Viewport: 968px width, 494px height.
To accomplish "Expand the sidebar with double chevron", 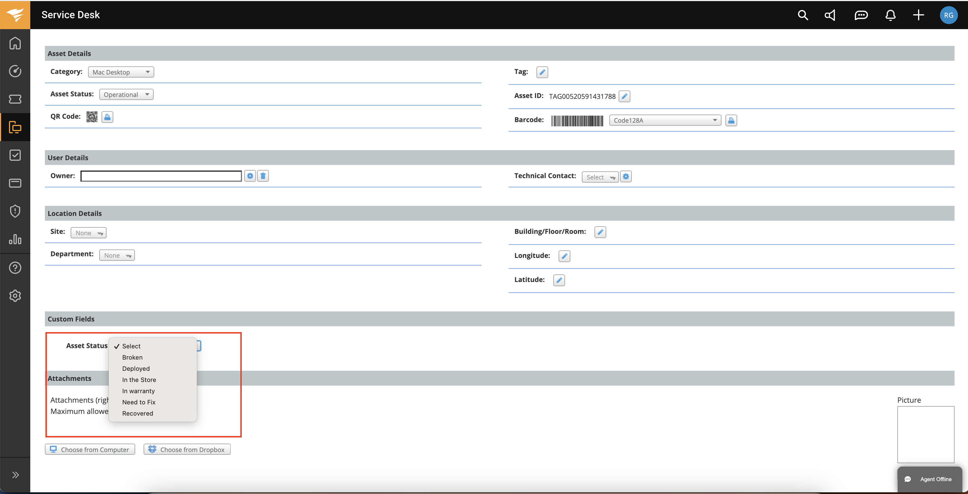I will 15,475.
